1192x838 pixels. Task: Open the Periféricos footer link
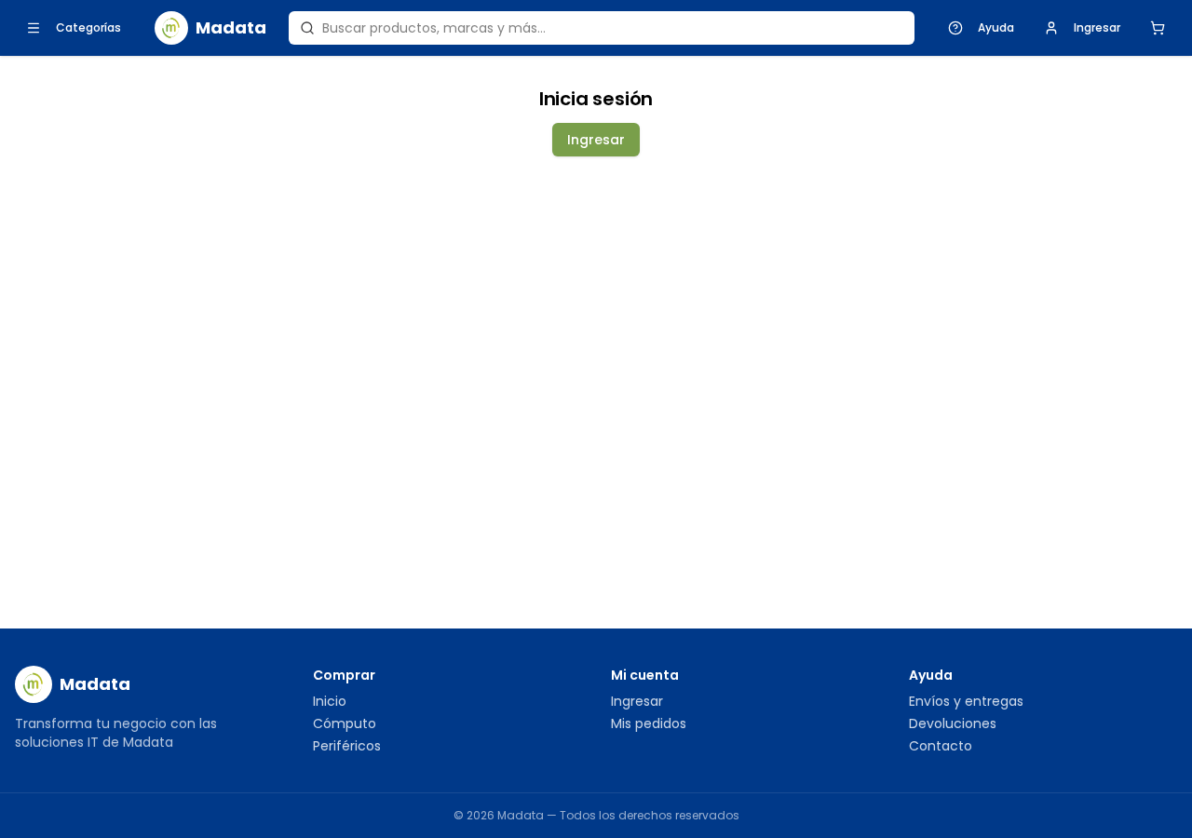(x=346, y=746)
